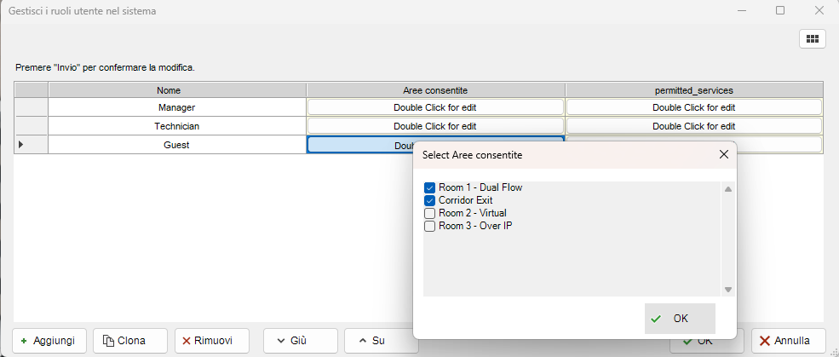Close the Select Aree consentite popup
839x357 pixels.
[x=723, y=155]
